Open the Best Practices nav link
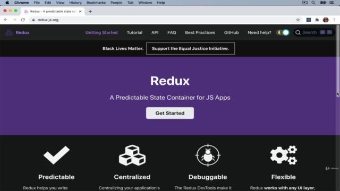The height and width of the screenshot is (191, 340). (200, 32)
